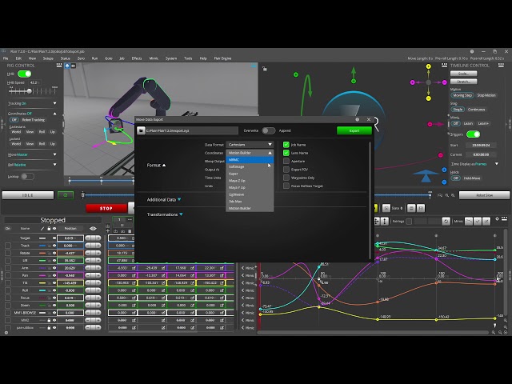Screen dimensions: 512x384
Task: Select the Stop Motion mode button
Action: tap(486, 95)
